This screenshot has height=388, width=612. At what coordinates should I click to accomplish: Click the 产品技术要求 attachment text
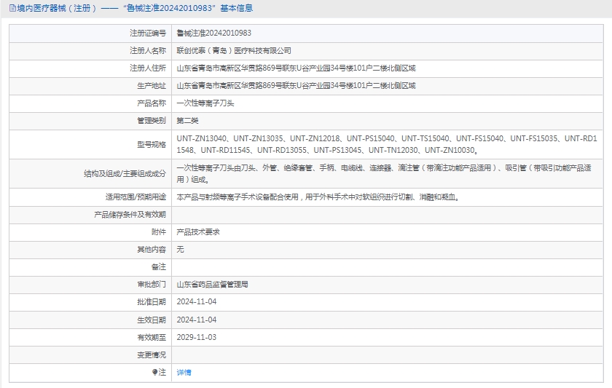(198, 232)
